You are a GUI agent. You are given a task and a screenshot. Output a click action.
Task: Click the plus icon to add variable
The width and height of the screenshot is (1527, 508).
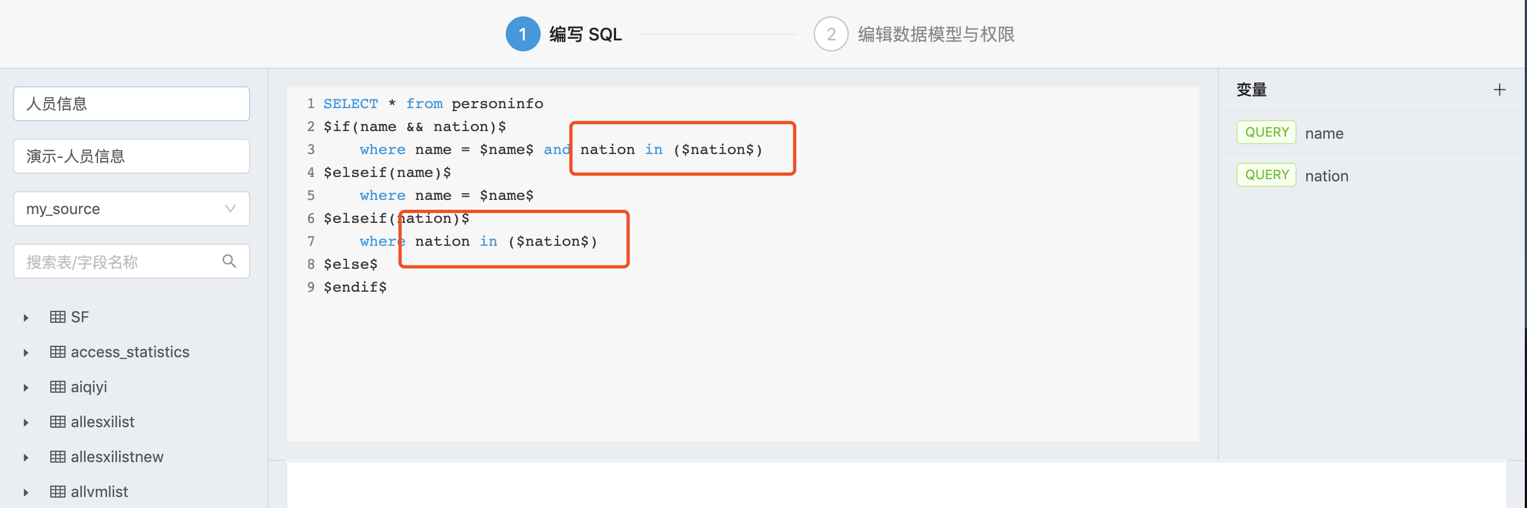(1499, 90)
